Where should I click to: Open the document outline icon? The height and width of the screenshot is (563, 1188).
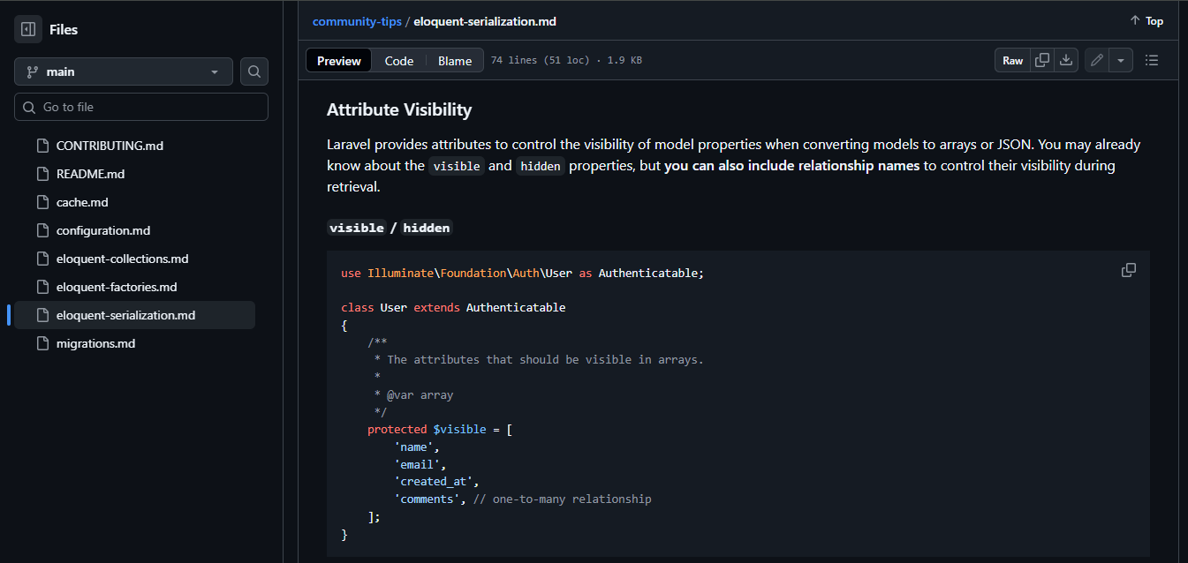pos(1152,60)
